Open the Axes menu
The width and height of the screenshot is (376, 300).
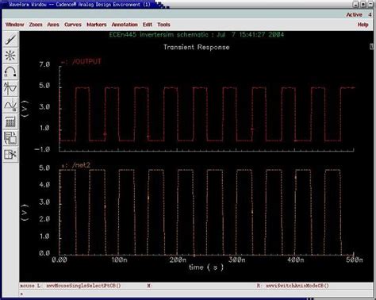[53, 25]
